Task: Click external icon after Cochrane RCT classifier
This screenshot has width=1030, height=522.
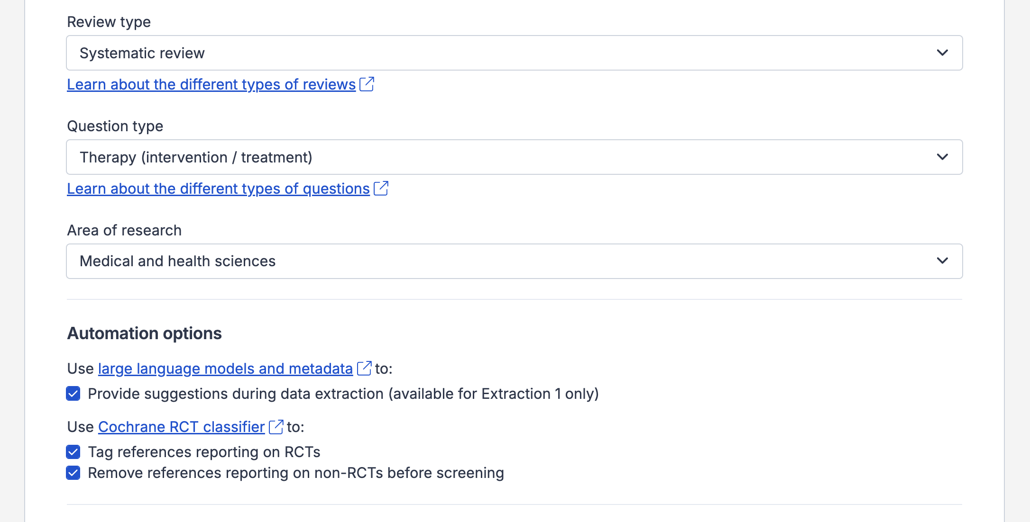Action: (276, 427)
